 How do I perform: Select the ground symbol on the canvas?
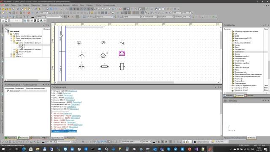click(x=79, y=43)
